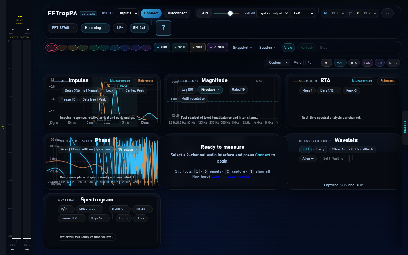Pick the purple swatch next to SUB button
Screen dimensions: 408x255
tap(146, 48)
